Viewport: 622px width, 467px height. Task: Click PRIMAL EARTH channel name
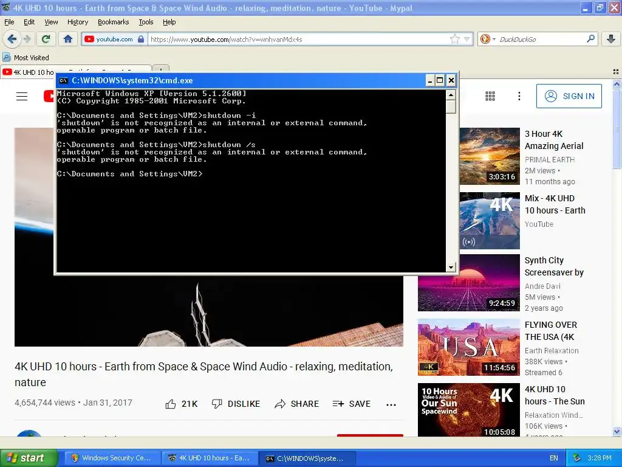coord(549,160)
